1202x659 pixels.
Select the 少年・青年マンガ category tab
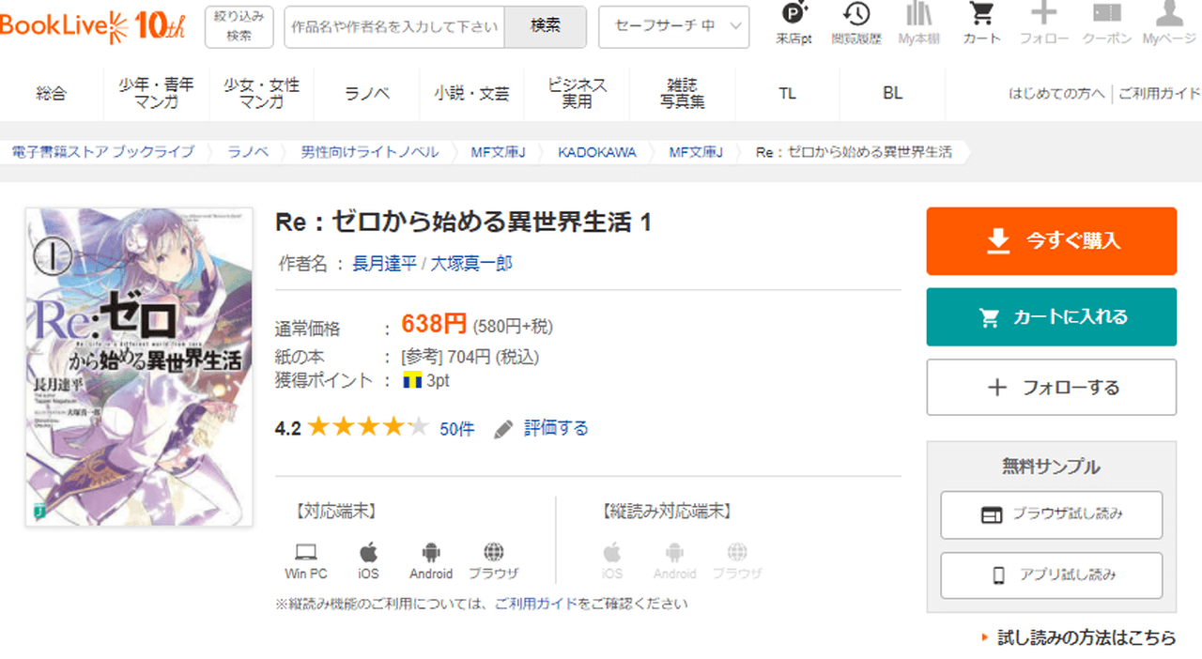(x=156, y=93)
